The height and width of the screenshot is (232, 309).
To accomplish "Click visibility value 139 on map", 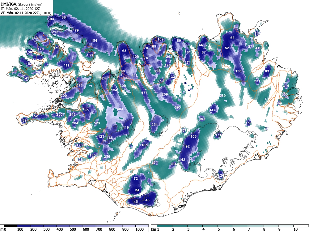I will pyautogui.click(x=90, y=55).
